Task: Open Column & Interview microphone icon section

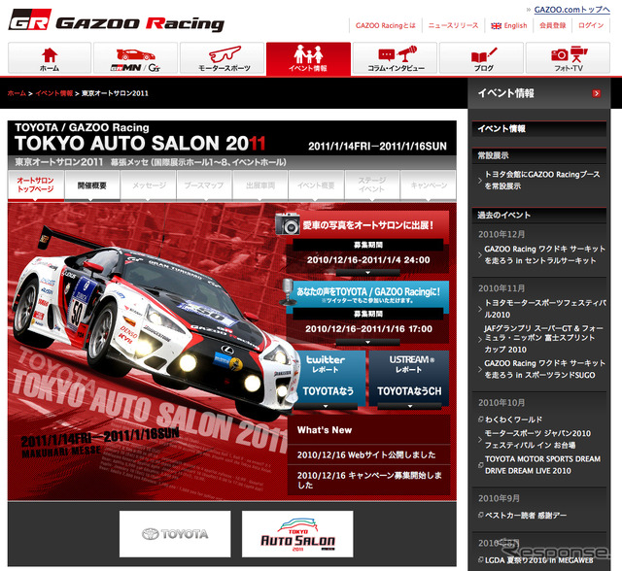Action: click(396, 58)
